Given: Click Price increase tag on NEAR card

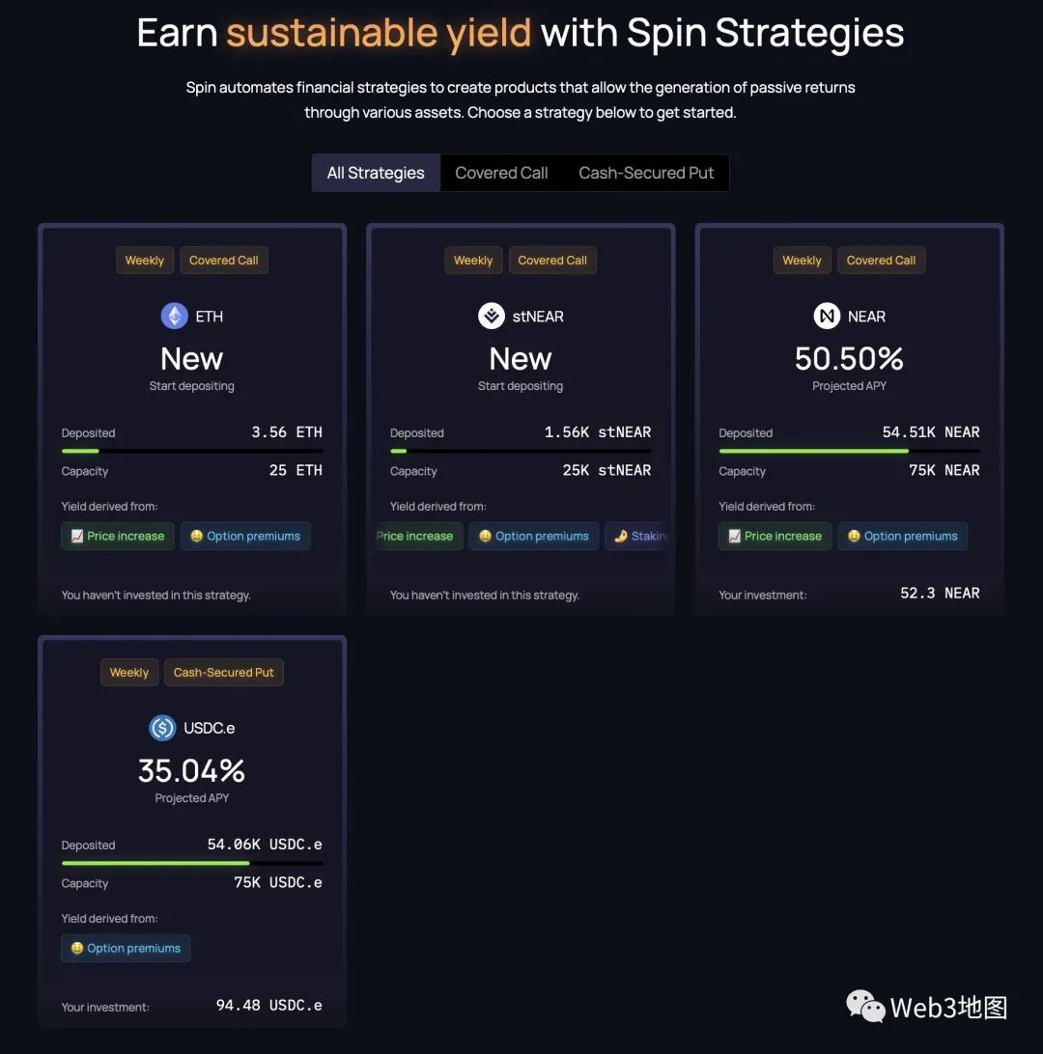Looking at the screenshot, I should click(x=775, y=537).
